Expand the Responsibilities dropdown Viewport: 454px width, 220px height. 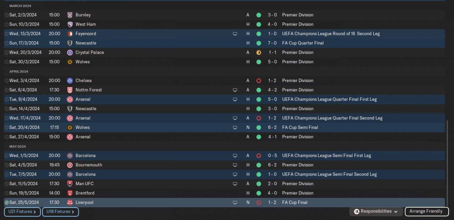pos(376,211)
